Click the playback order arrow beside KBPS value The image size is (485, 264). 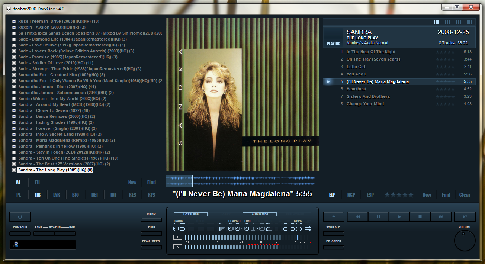click(308, 228)
